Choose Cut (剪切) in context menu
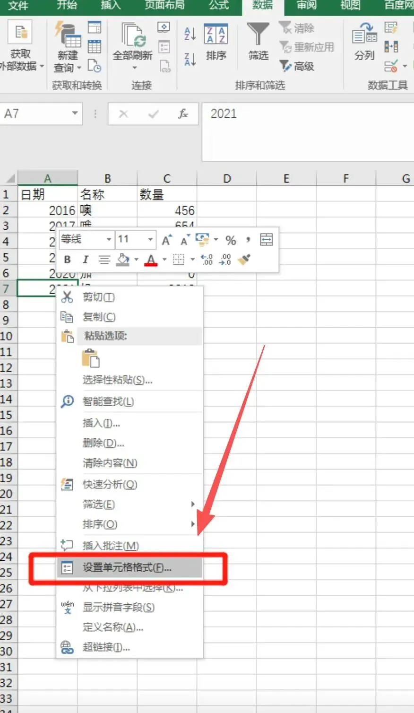This screenshot has height=713, width=414. click(129, 297)
